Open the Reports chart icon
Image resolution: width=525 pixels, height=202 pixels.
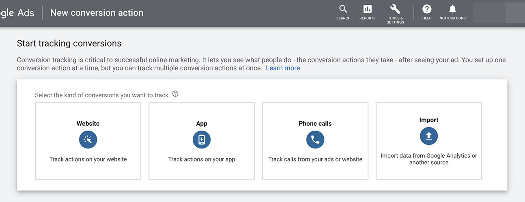[x=367, y=9]
